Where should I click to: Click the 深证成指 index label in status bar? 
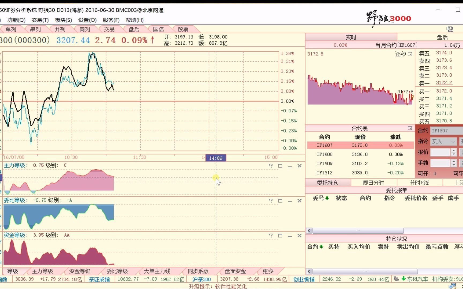click(x=99, y=279)
